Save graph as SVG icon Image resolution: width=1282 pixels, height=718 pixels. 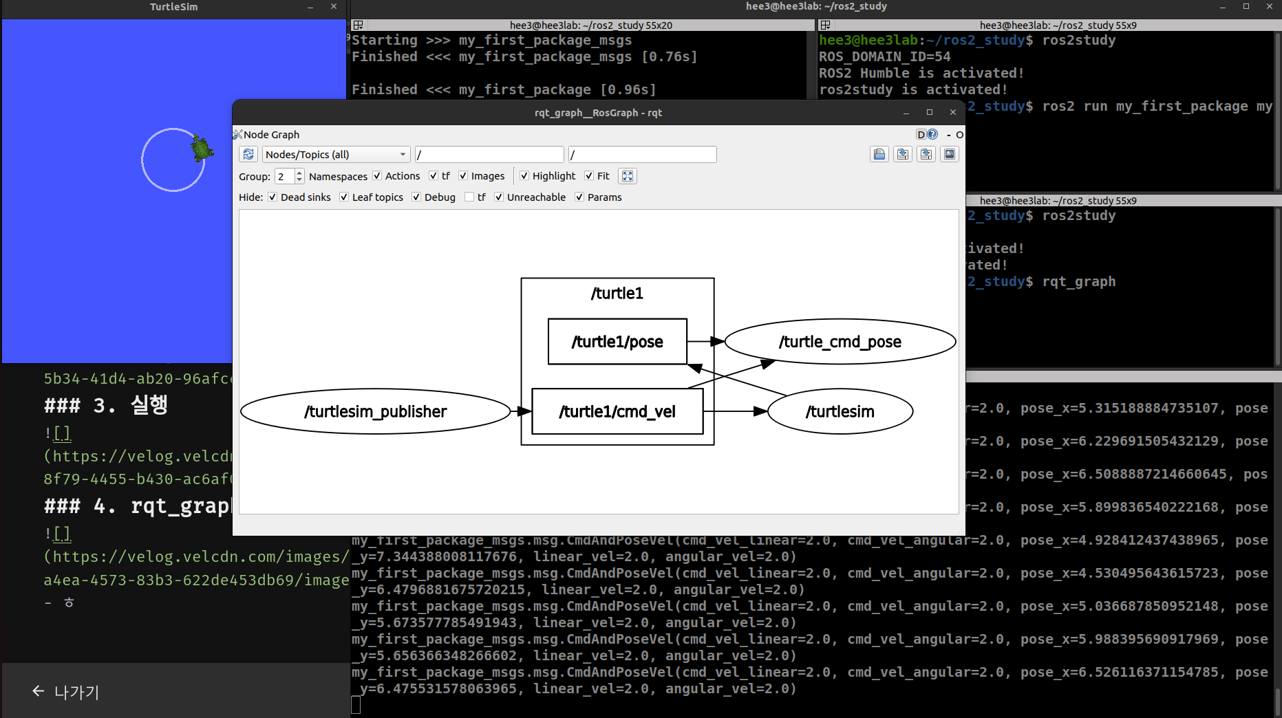(x=926, y=155)
